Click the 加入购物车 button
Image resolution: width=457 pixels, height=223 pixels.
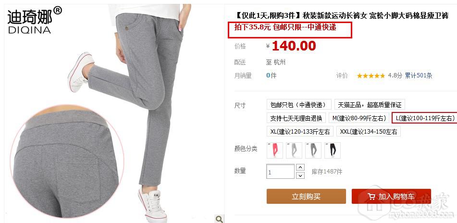pyautogui.click(x=391, y=196)
